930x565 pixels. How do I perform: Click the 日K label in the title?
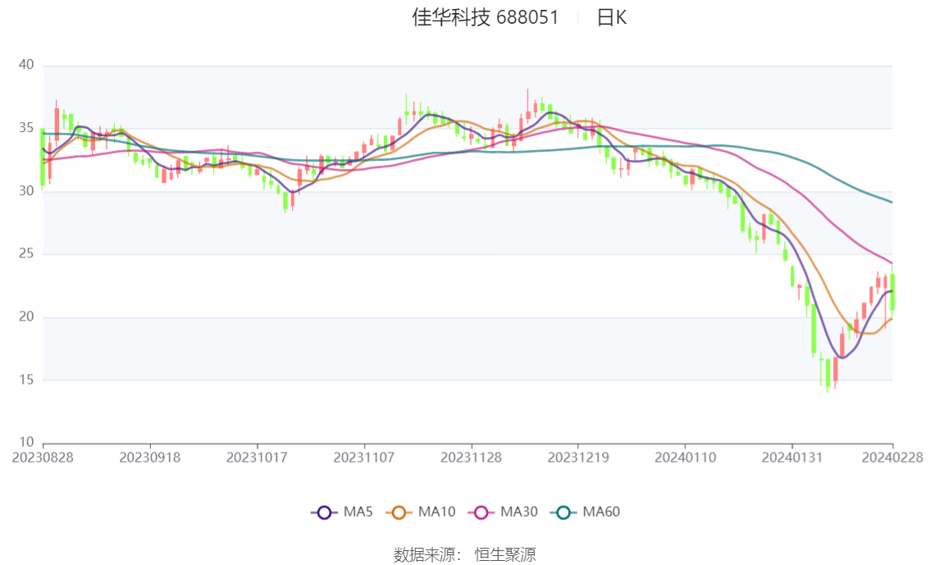612,18
